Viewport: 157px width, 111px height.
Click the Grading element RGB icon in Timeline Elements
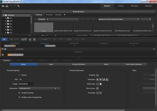click(97, 75)
